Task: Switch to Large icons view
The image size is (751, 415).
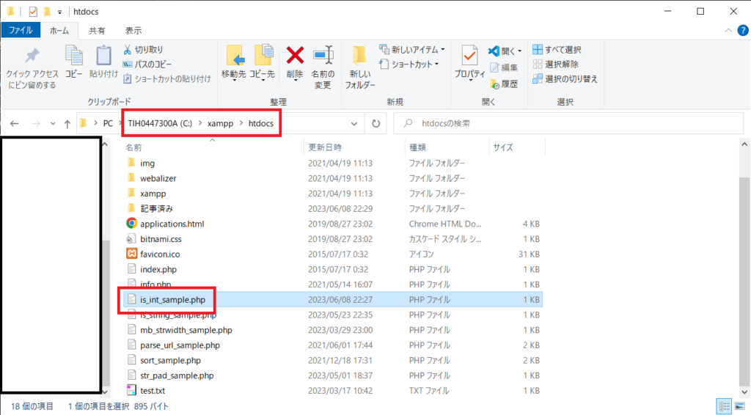Action: (x=740, y=406)
